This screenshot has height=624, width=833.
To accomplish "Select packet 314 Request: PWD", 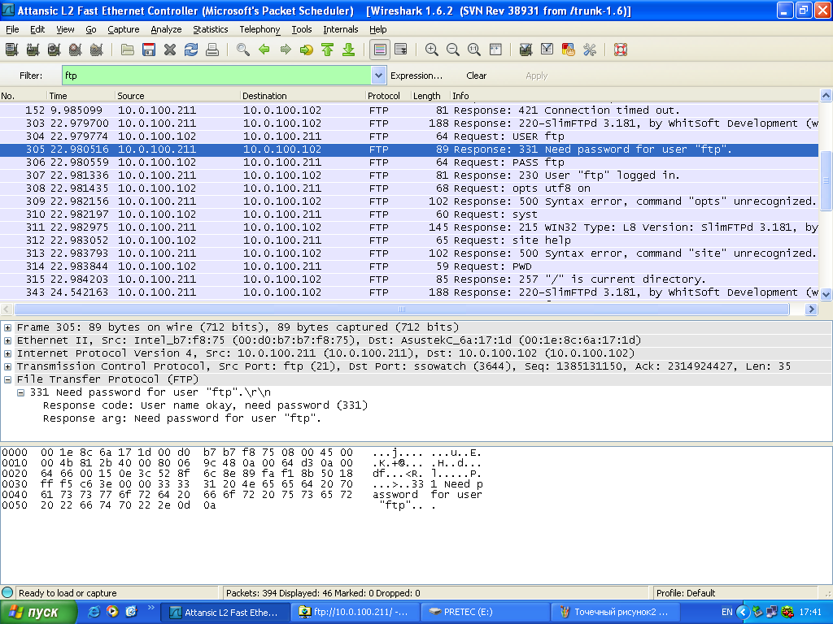I will (409, 266).
